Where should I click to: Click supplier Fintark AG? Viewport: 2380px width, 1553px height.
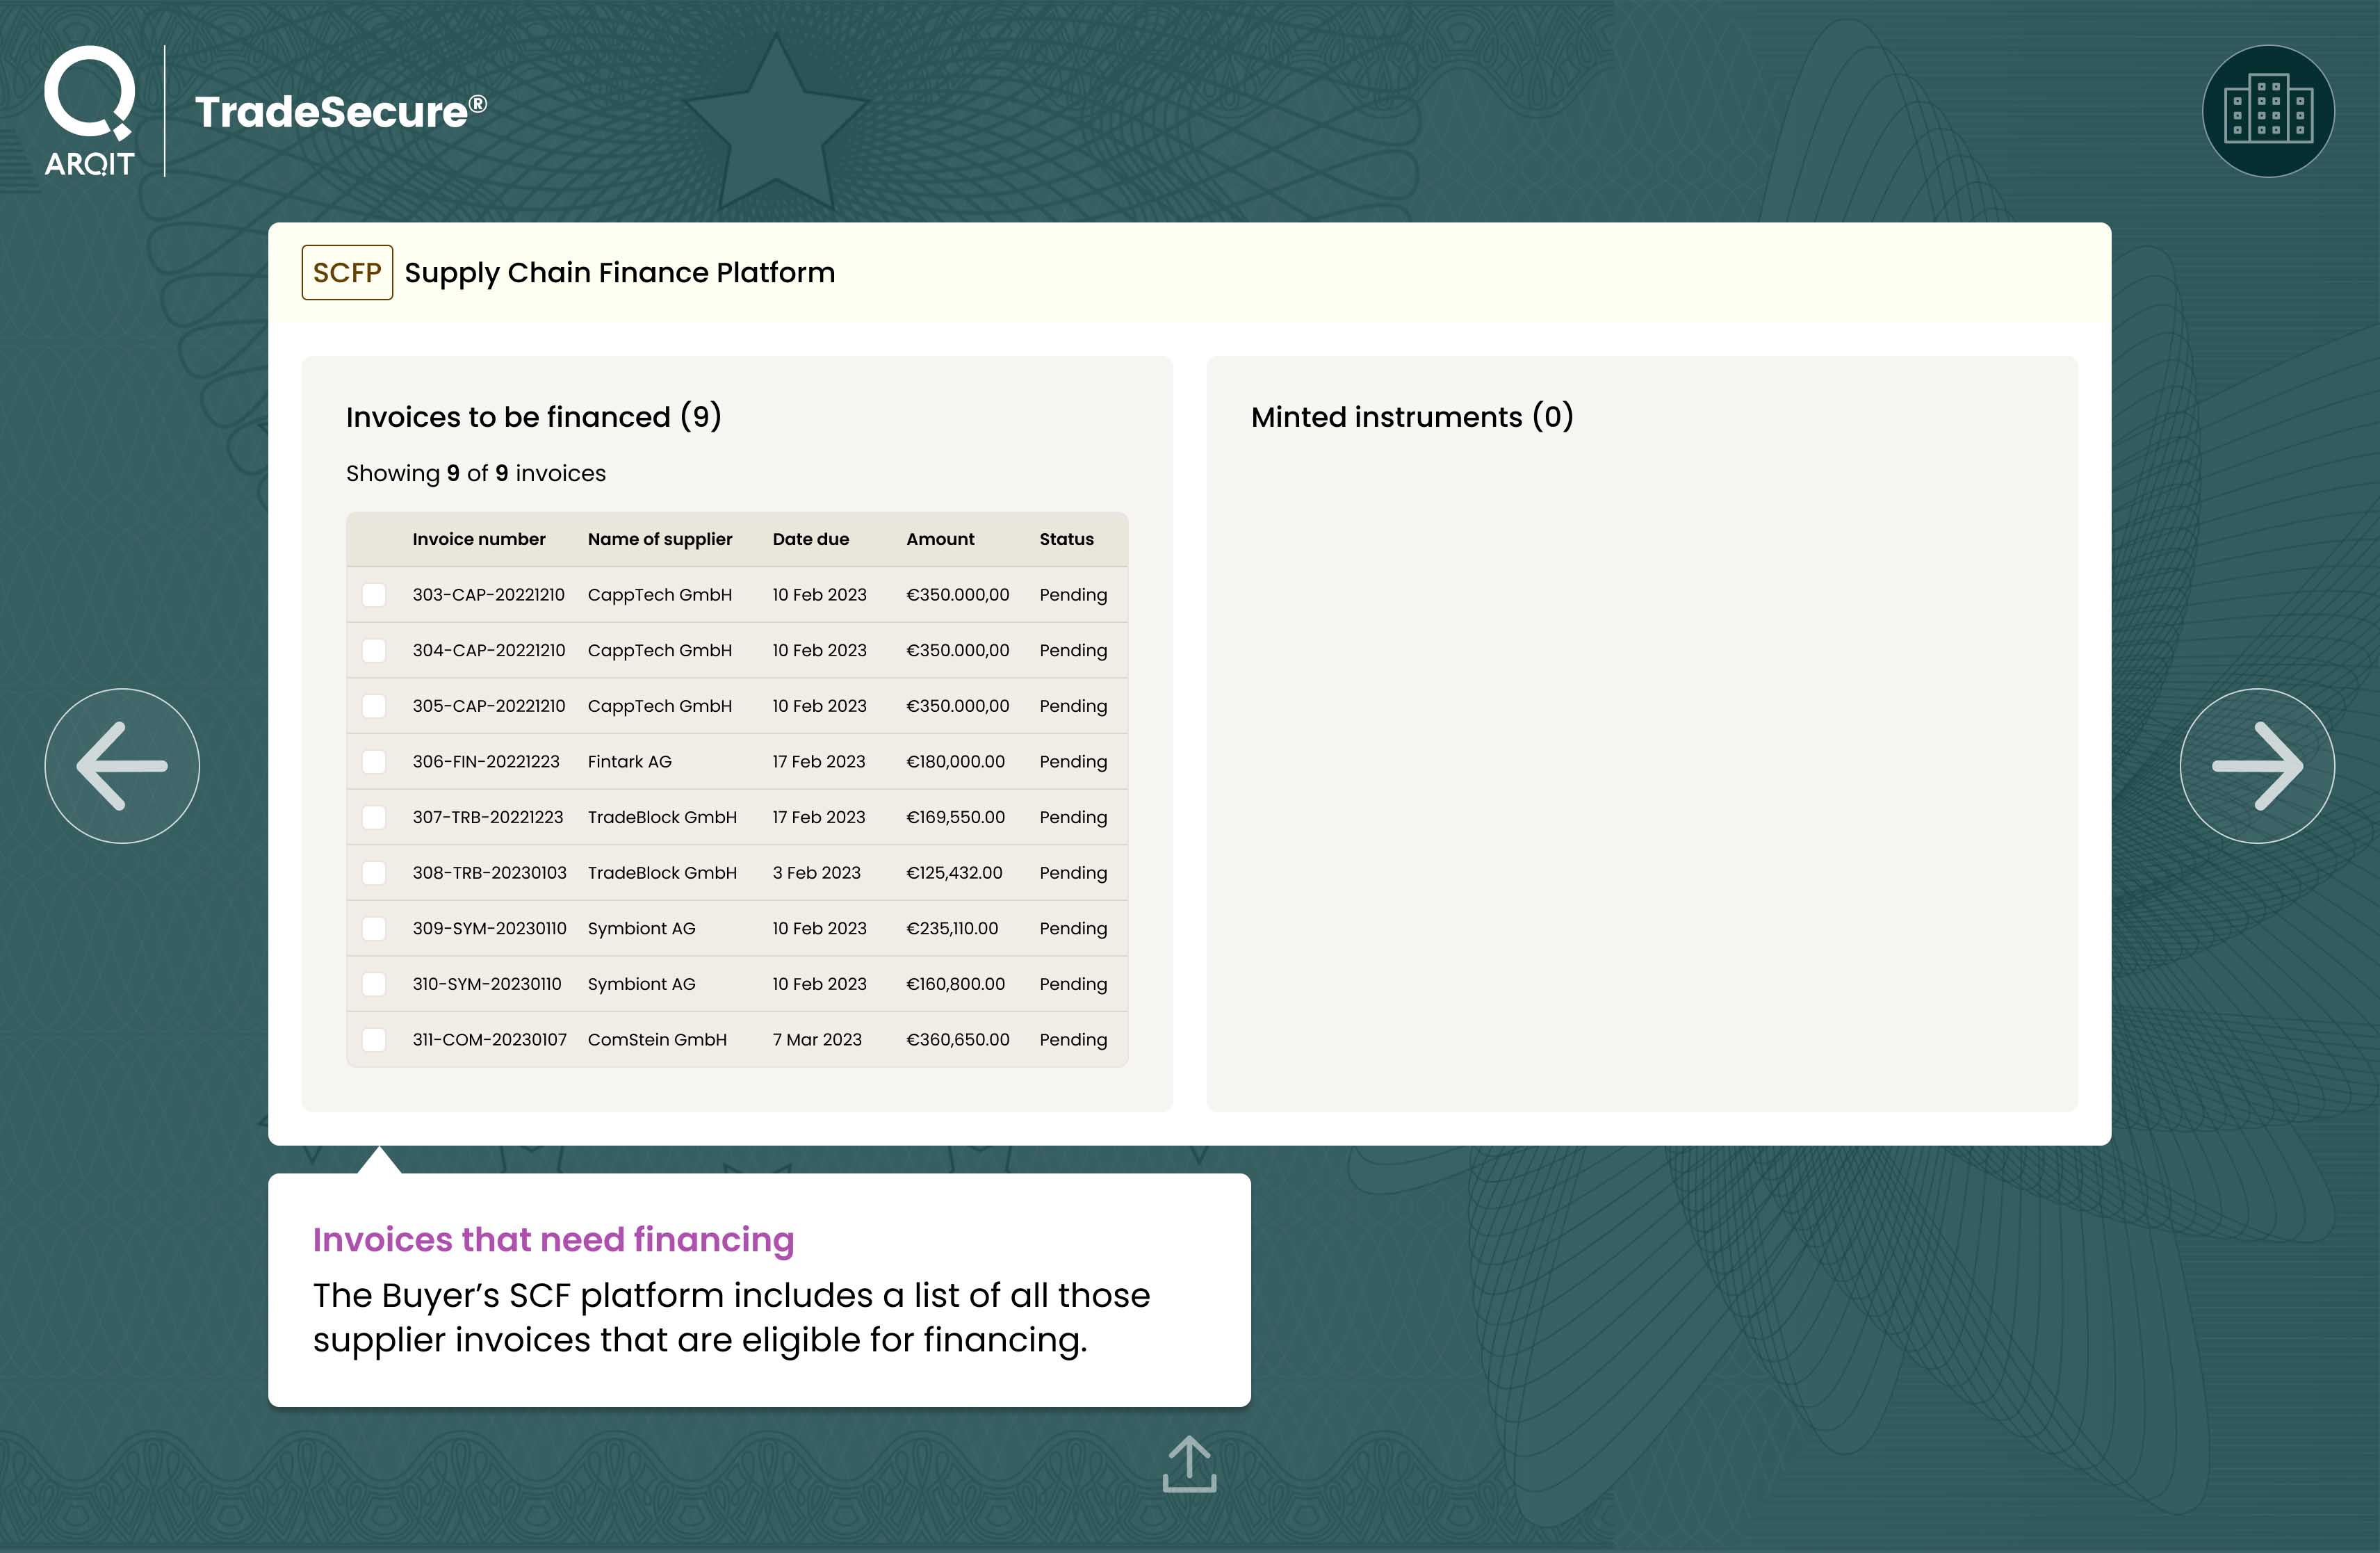(x=629, y=762)
